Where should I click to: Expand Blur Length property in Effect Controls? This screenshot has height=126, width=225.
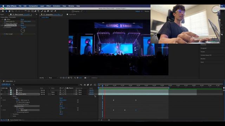[3, 34]
